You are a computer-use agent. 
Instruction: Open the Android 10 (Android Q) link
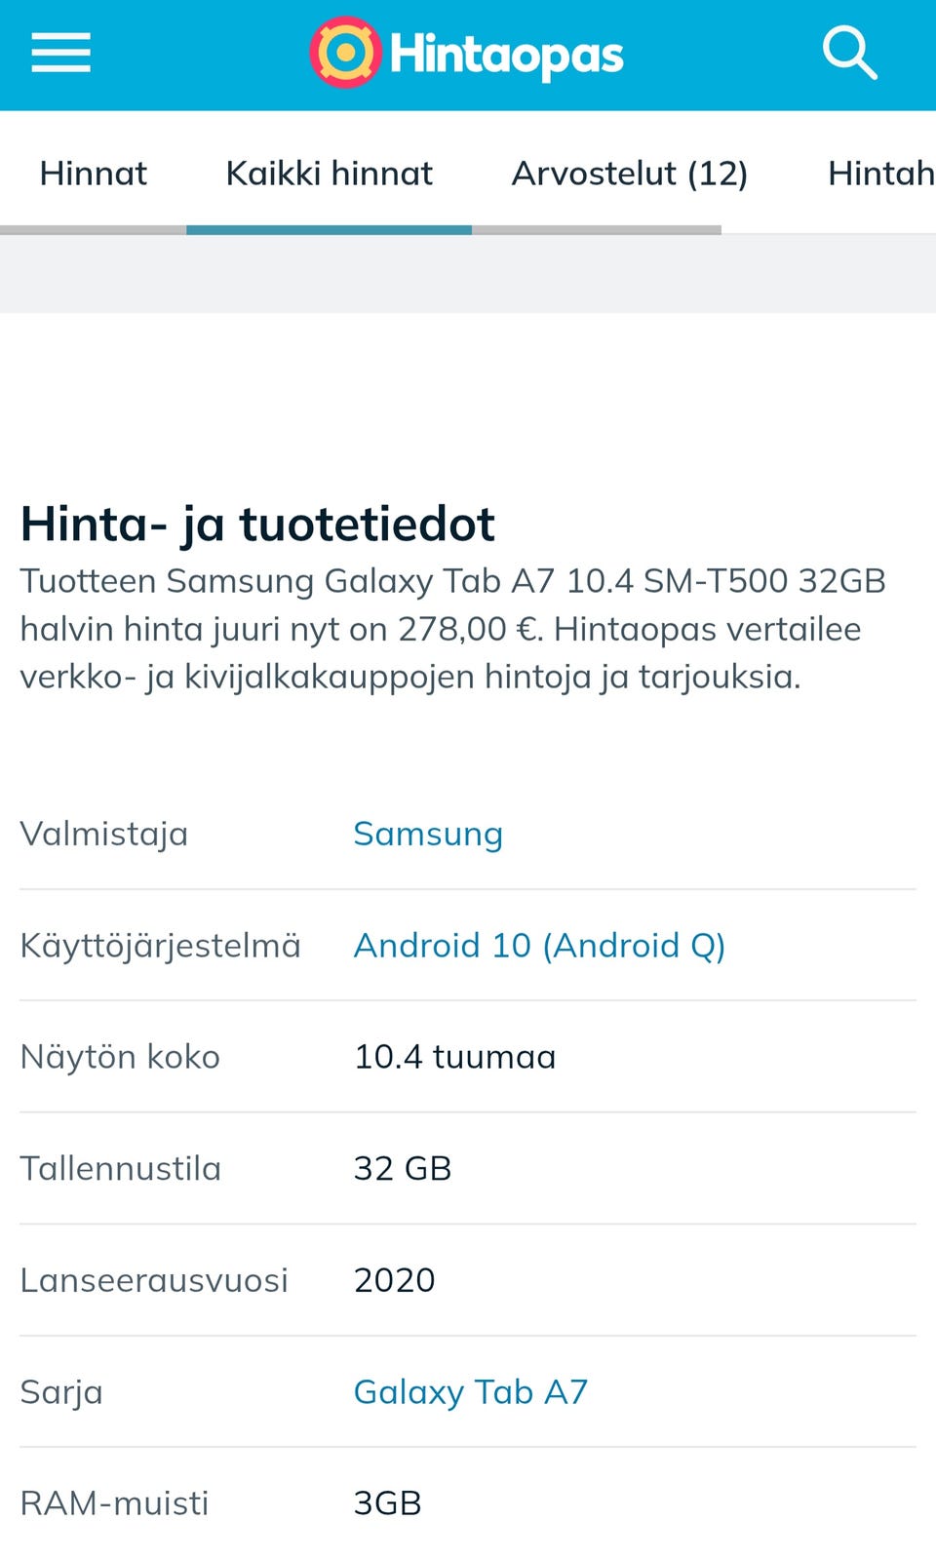(x=539, y=945)
